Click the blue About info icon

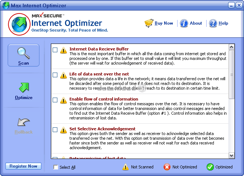[184, 23]
